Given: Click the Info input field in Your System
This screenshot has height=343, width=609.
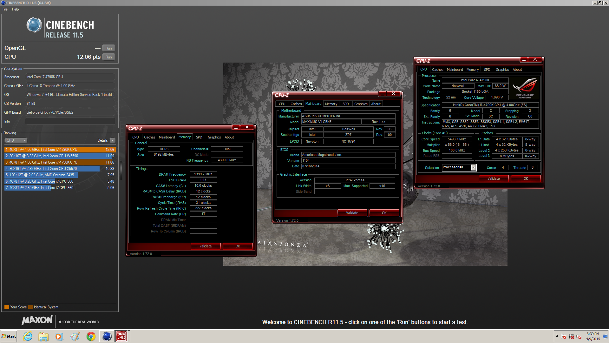Looking at the screenshot, I should 70,121.
